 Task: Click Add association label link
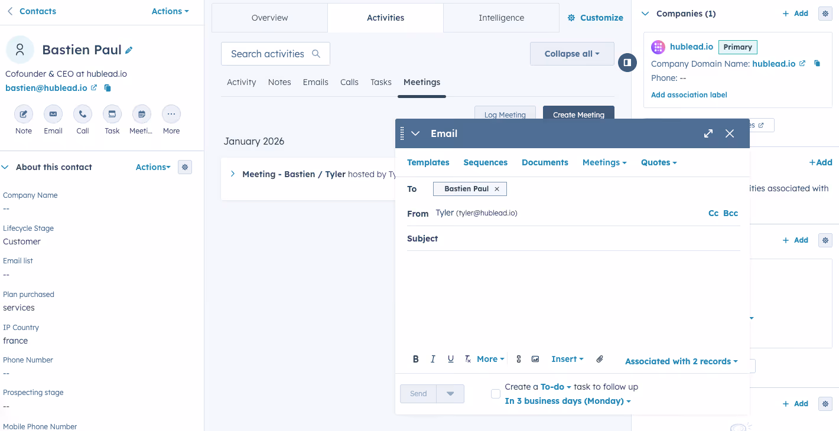pos(689,95)
